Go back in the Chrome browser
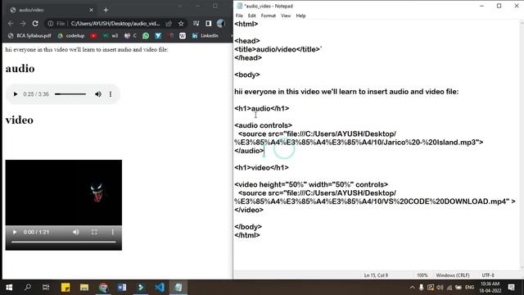 click(x=11, y=24)
